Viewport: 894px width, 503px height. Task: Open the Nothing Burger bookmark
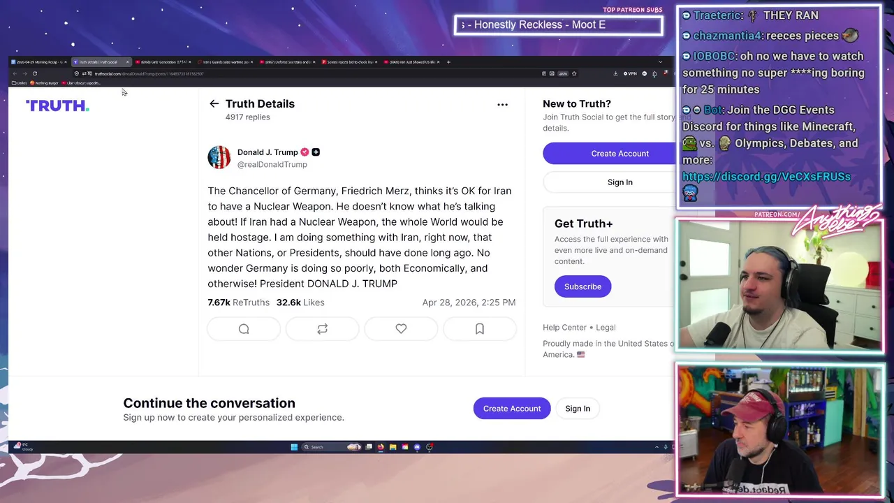(44, 83)
